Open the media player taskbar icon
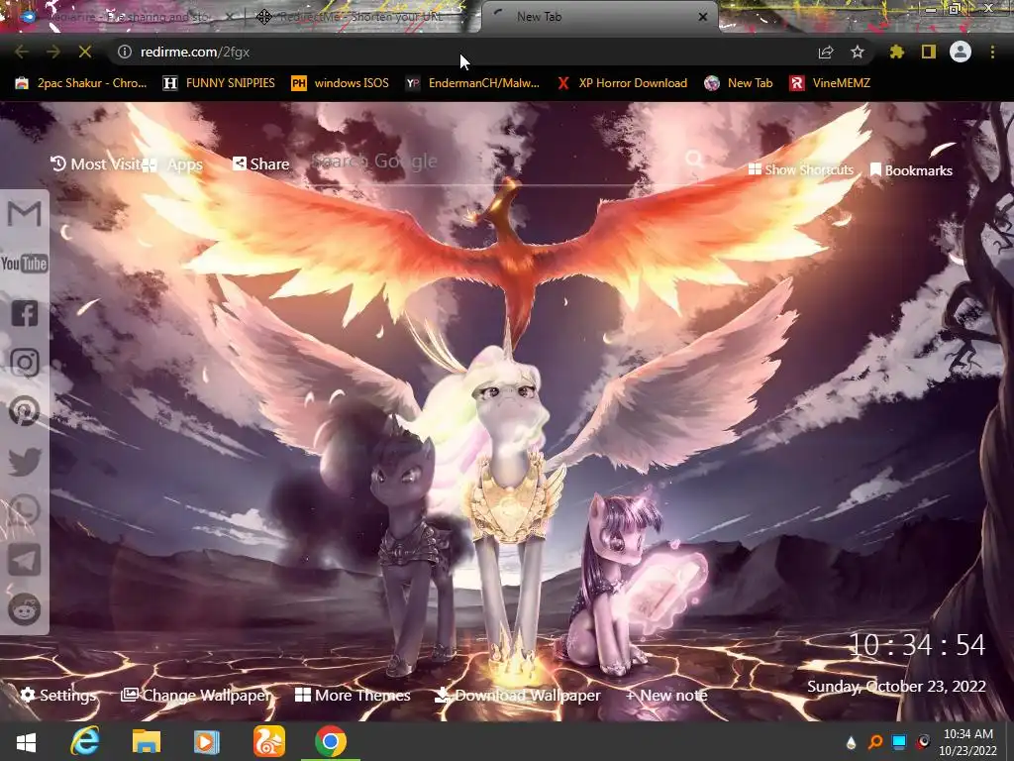Viewport: 1014px width, 761px height. (207, 742)
